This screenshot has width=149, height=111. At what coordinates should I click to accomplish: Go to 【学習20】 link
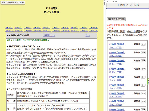pos(93,31)
